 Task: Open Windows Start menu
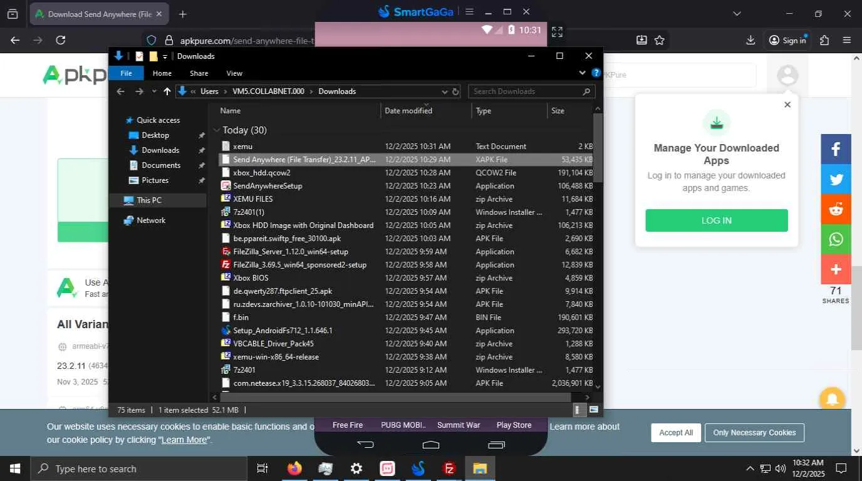pos(15,468)
